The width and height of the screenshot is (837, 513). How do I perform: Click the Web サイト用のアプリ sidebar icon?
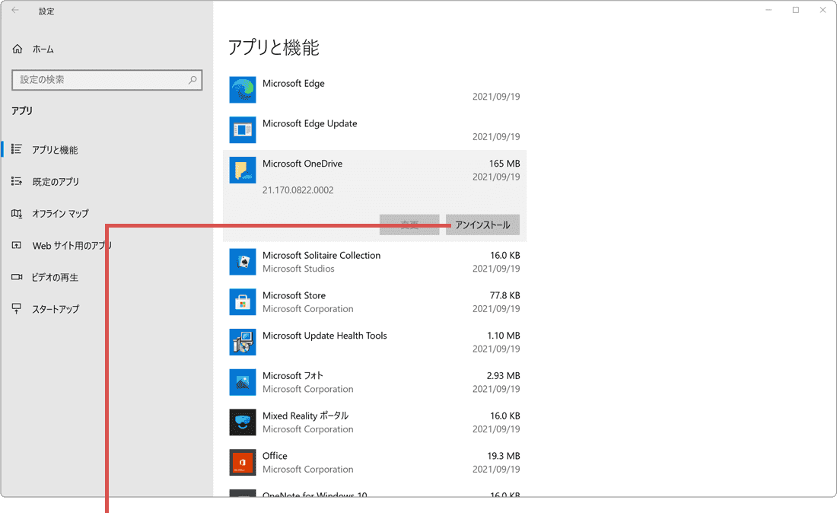point(17,245)
